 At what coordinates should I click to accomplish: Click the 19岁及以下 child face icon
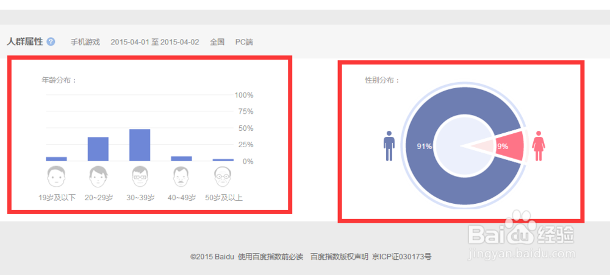coord(56,177)
